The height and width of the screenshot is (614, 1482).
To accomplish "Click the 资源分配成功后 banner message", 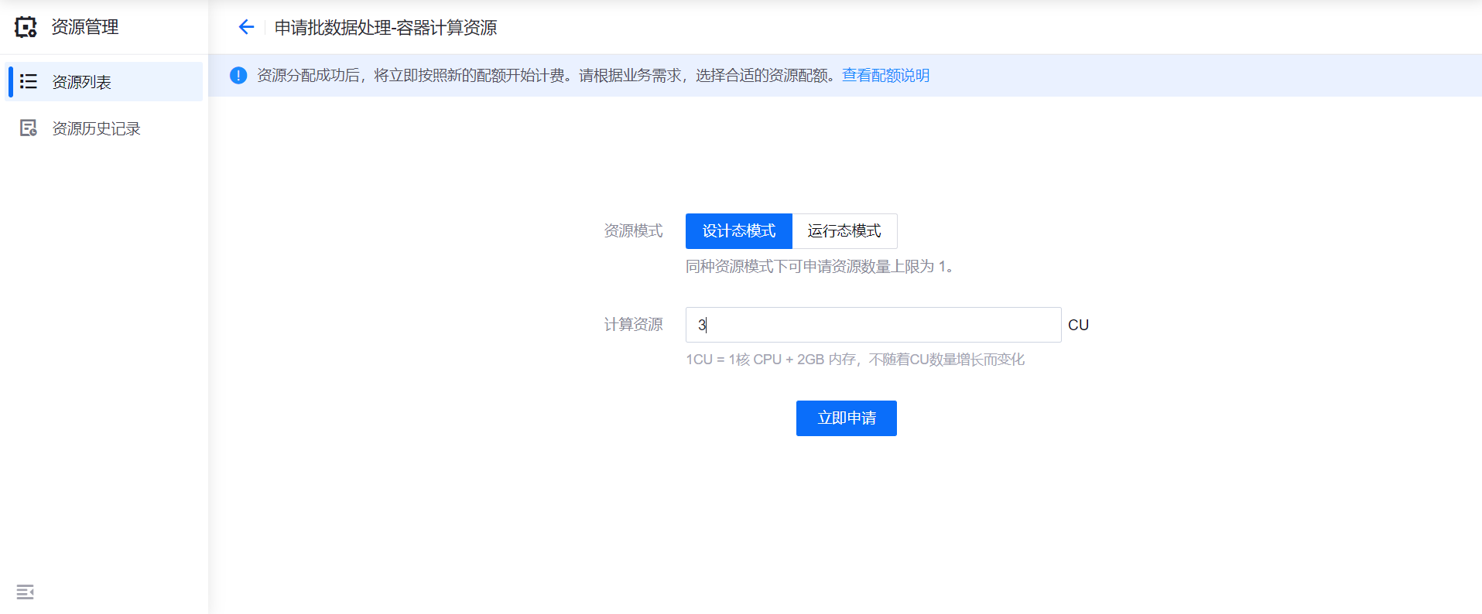I will tap(549, 75).
